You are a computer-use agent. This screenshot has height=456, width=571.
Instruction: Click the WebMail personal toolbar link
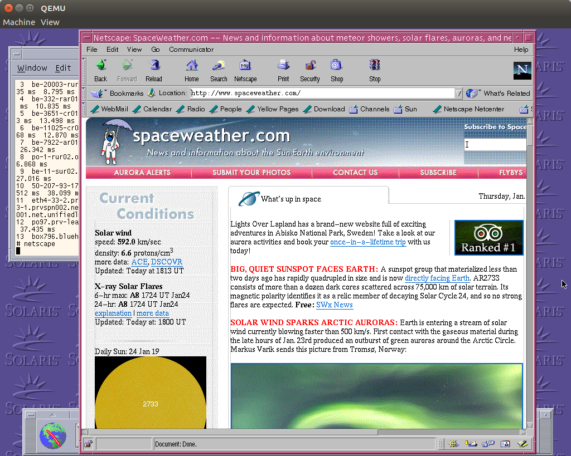(x=109, y=109)
